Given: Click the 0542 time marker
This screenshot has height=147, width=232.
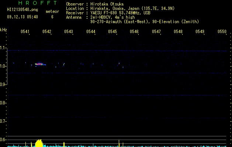Looking at the screenshot, I should click(x=47, y=32).
